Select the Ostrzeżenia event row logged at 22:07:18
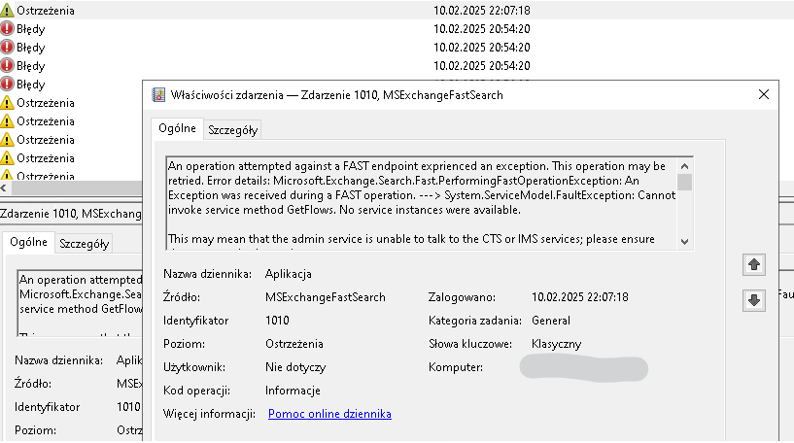 click(x=292, y=10)
